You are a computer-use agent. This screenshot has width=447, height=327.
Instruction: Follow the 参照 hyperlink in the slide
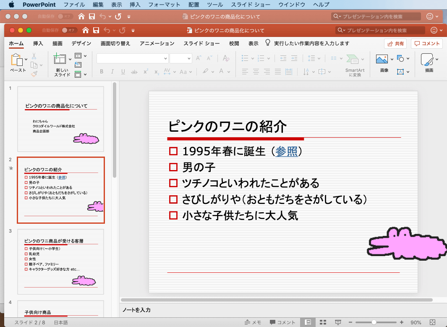286,152
